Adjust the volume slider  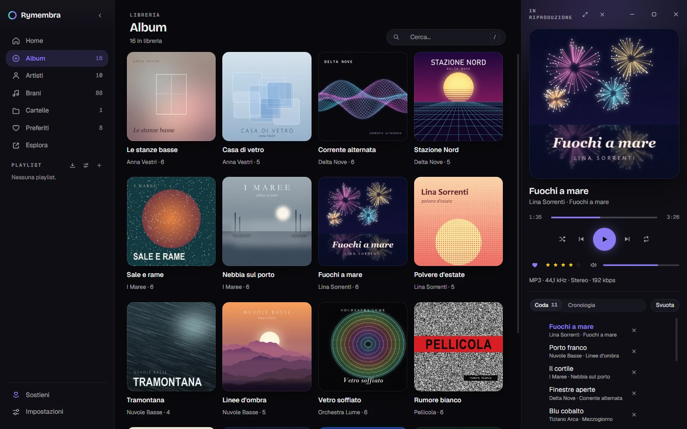point(641,265)
